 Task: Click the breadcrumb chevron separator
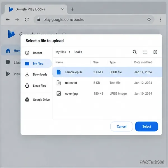click(70, 52)
